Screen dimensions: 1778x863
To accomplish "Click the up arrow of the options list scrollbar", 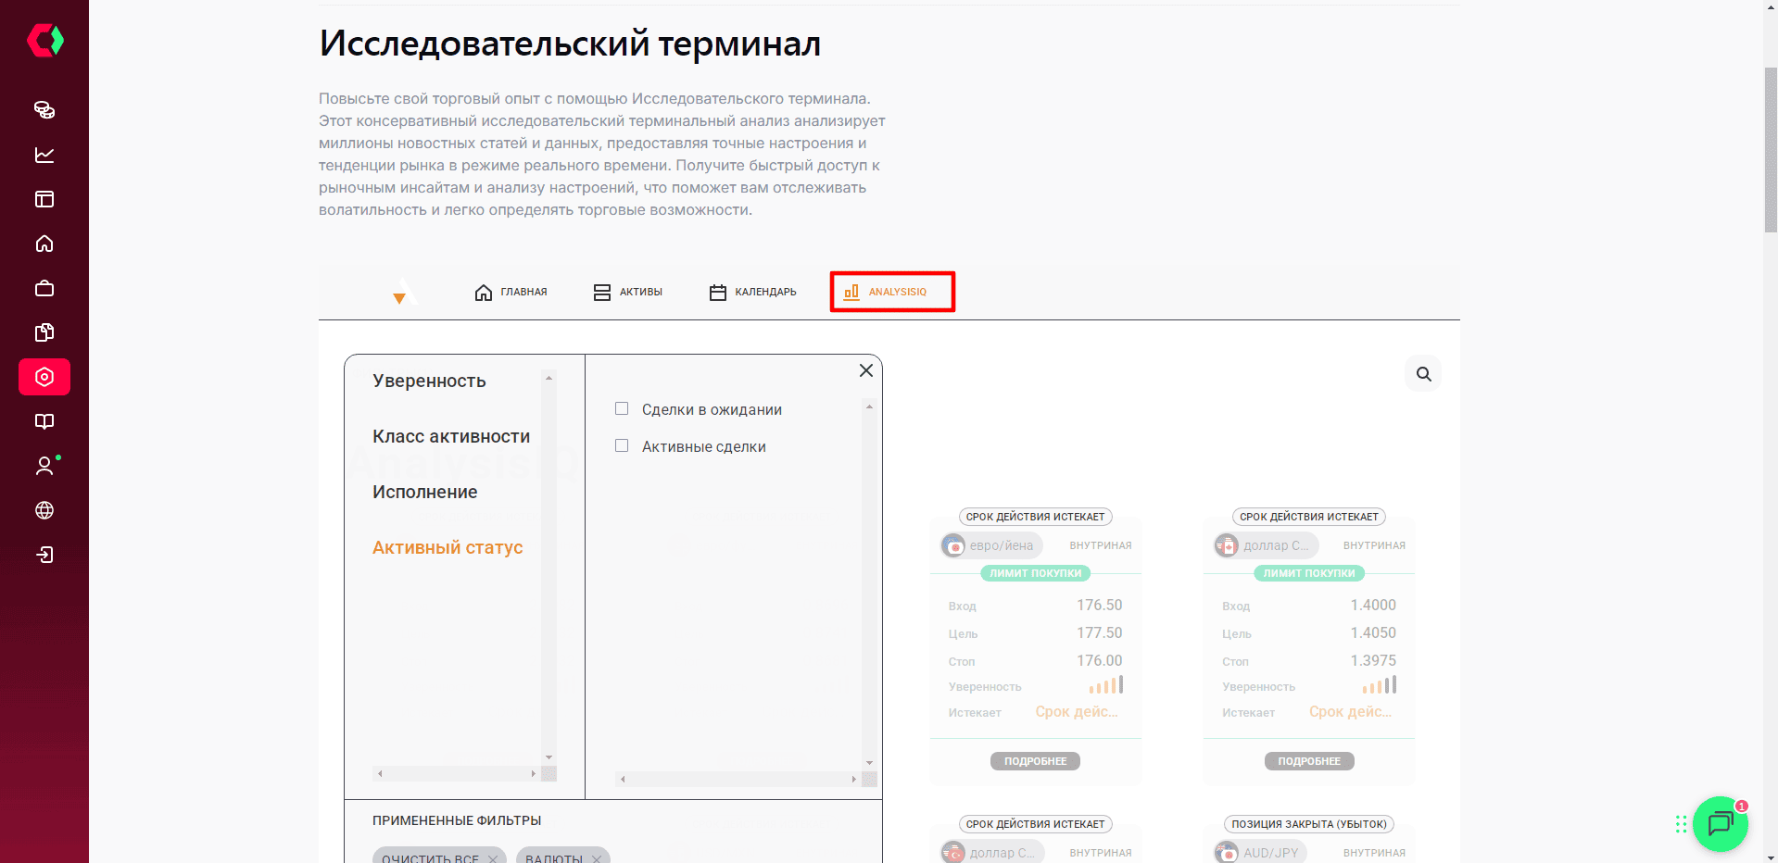I will [x=869, y=406].
